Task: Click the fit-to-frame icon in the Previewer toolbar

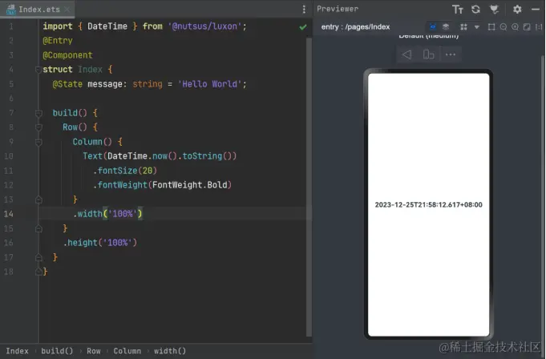Action: pos(491,26)
